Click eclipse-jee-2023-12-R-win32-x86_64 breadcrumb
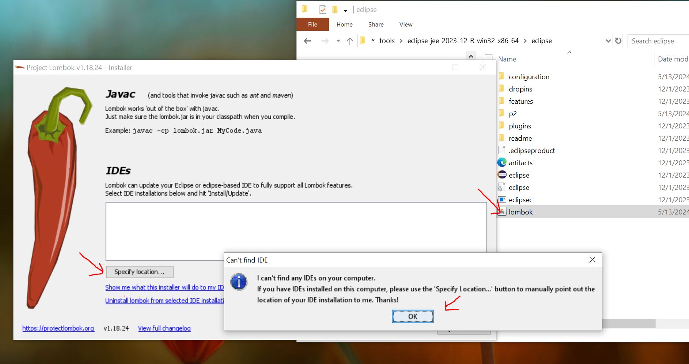 (463, 41)
